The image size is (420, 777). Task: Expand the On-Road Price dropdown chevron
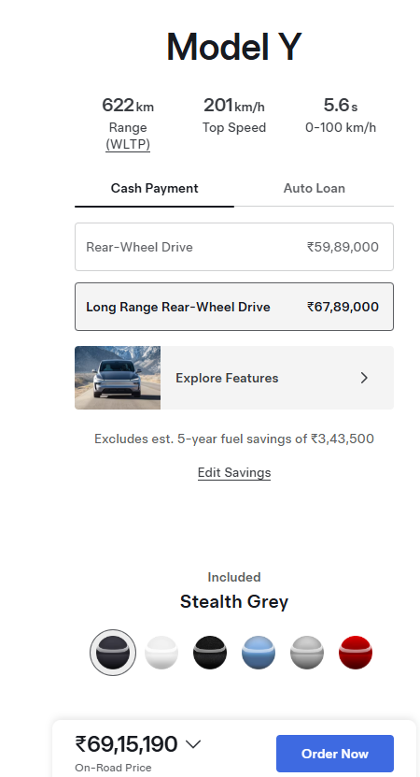pos(193,744)
